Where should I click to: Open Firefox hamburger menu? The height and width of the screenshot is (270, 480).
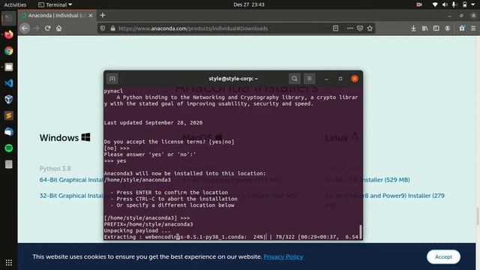click(473, 28)
